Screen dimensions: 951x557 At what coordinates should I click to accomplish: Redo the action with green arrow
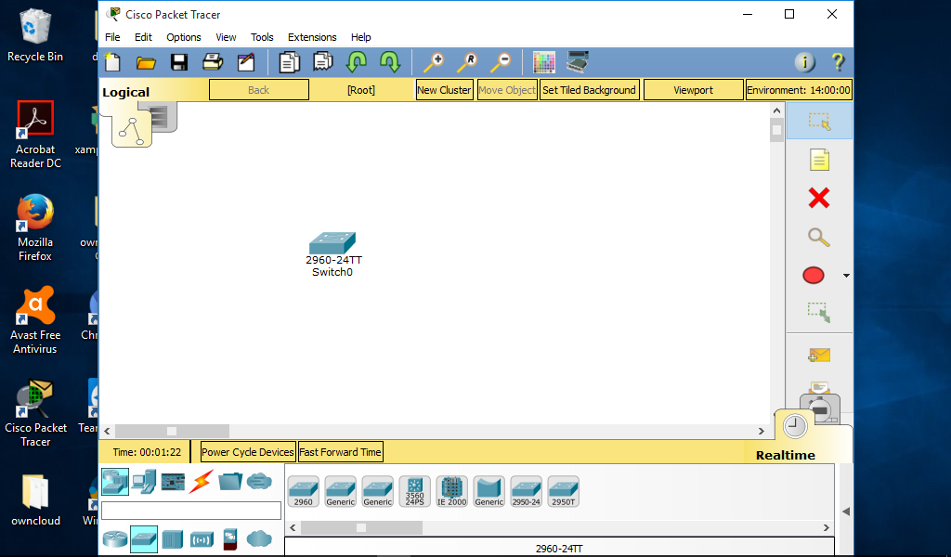(389, 62)
